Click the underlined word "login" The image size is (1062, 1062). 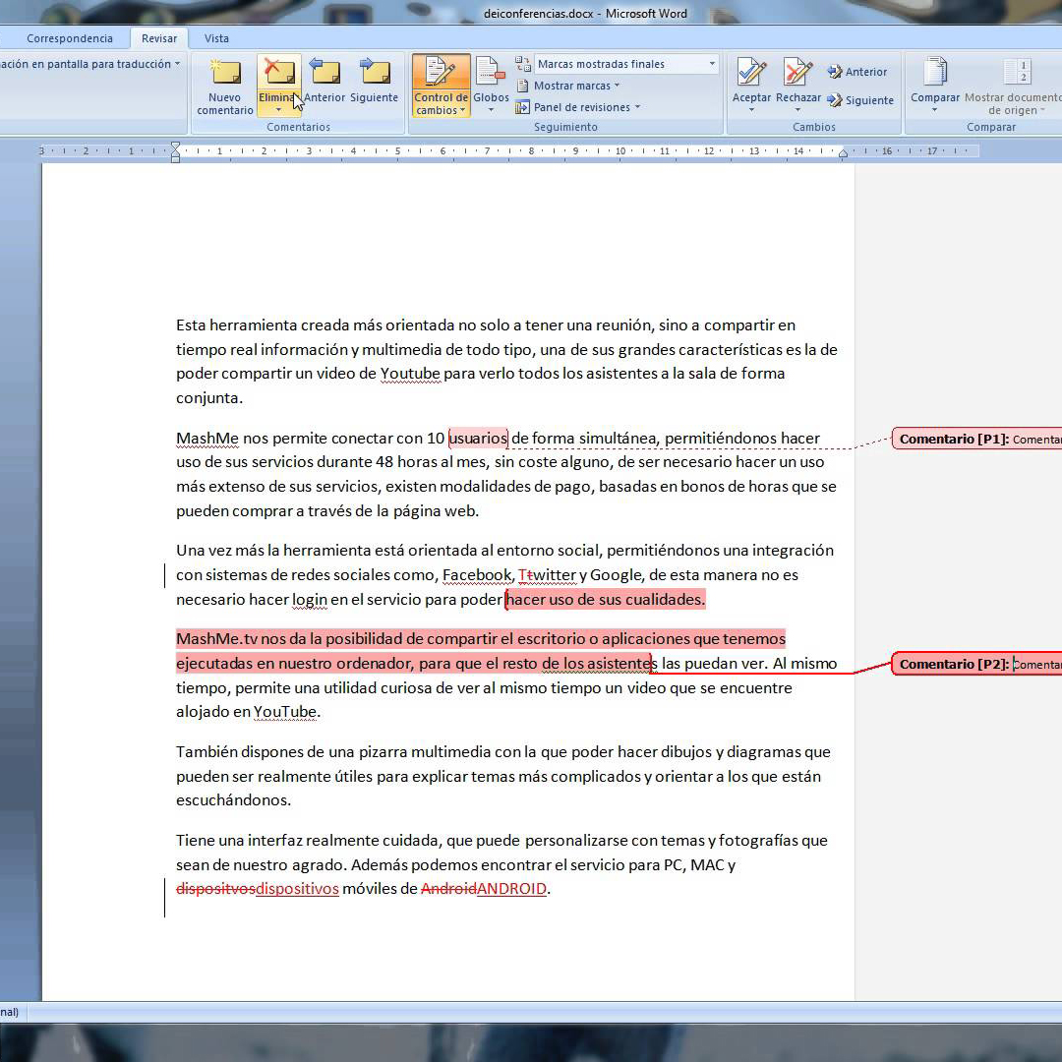pos(310,600)
